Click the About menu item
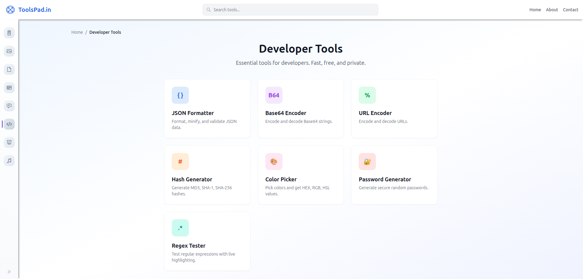The height and width of the screenshot is (279, 583). point(552,9)
